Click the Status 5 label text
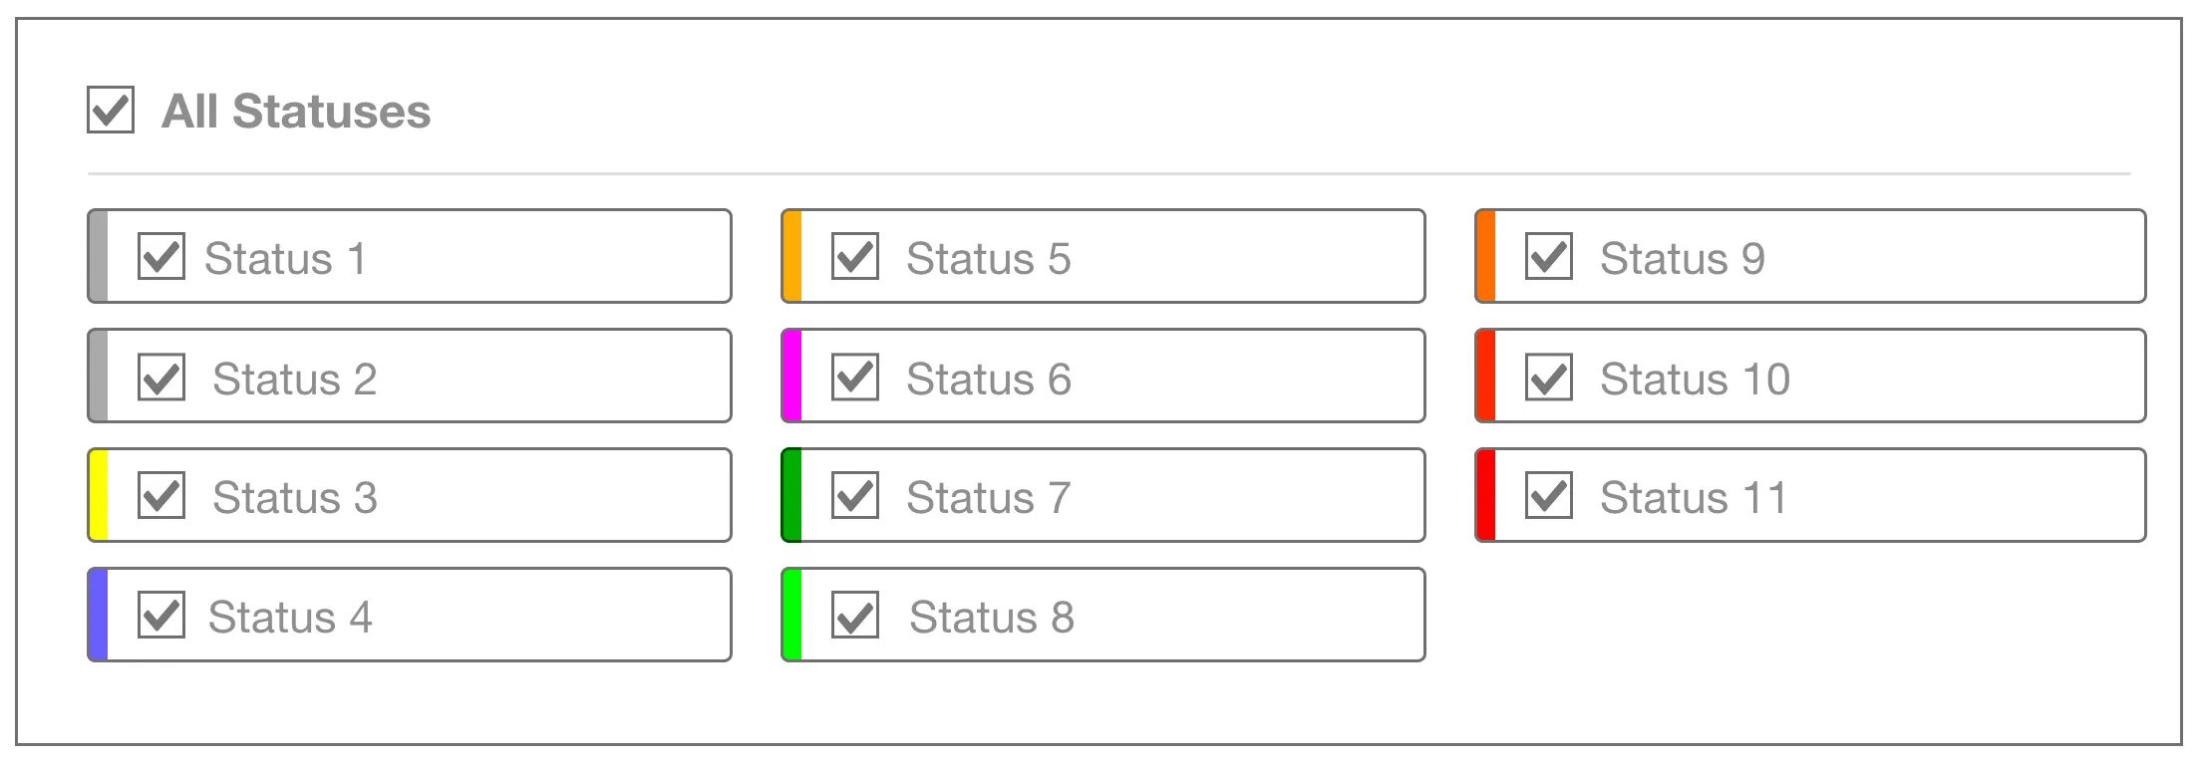Image resolution: width=2201 pixels, height=763 pixels. [988, 258]
